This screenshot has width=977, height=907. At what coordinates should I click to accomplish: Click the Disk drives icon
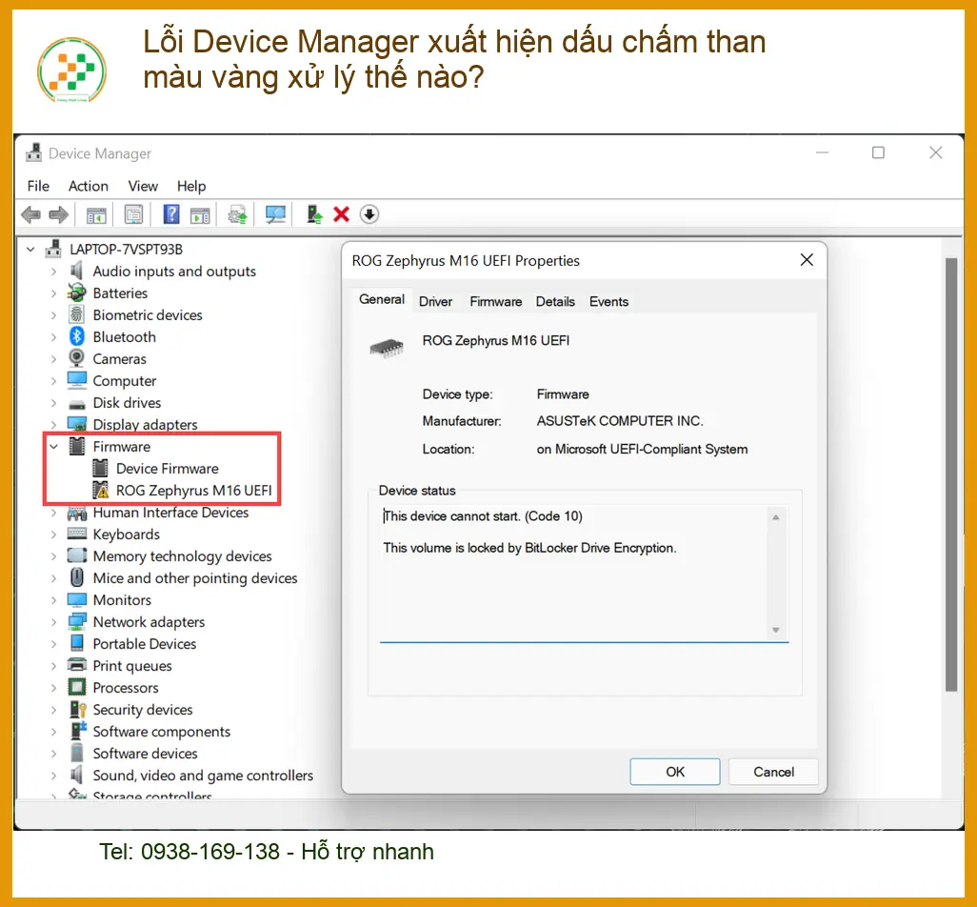(x=76, y=404)
